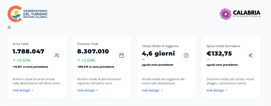Image resolution: width=271 pixels, height=106 pixels.
Task: Open Vedi dettagli for Tempo Medio di Soggiorno
Action: 152,90
